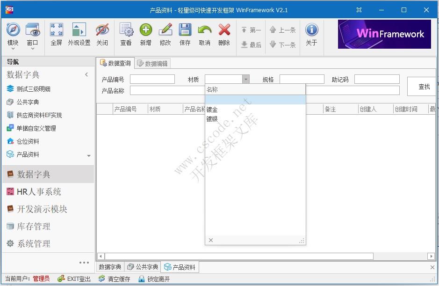The image size is (439, 286).
Task: Click the 关于 (about) info icon
Action: click(x=311, y=34)
